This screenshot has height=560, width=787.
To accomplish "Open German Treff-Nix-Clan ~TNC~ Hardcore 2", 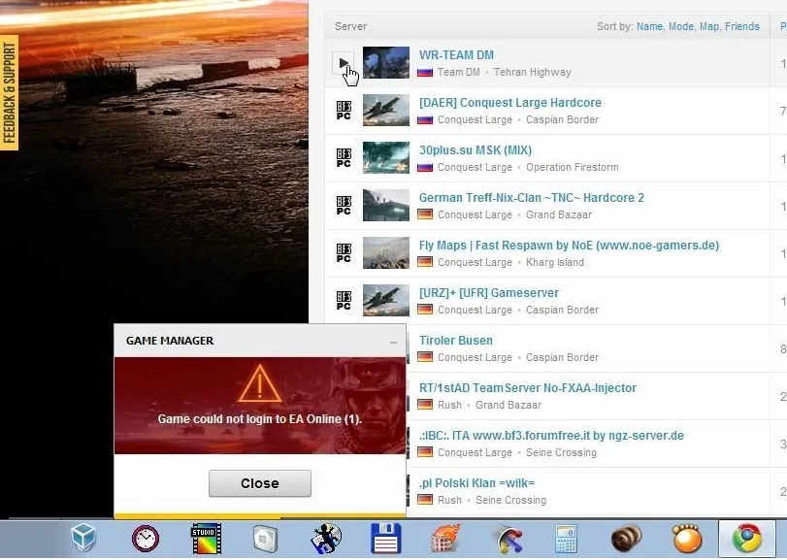I will 532,198.
